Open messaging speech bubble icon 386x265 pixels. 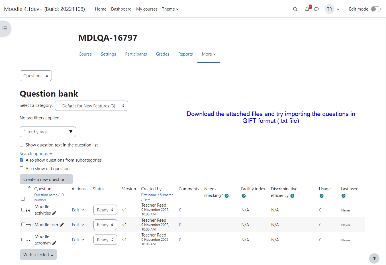click(x=316, y=9)
